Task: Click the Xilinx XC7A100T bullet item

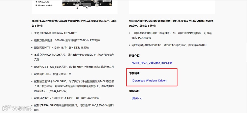Action: [x=55, y=33]
